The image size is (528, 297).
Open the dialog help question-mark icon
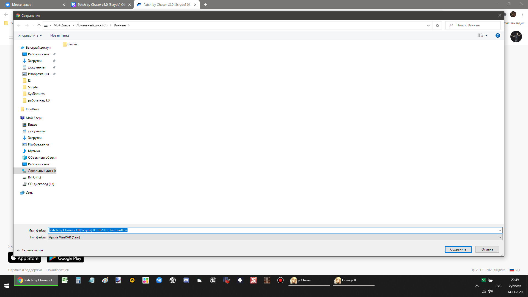click(x=497, y=35)
